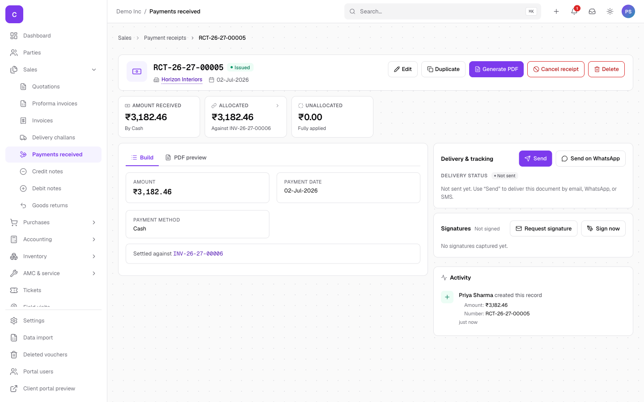644x402 pixels.
Task: Click the receipt money icon beside title
Action: (137, 71)
